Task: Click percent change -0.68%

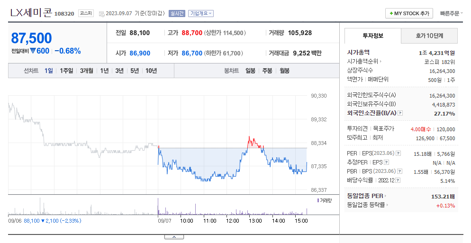Action: pyautogui.click(x=68, y=51)
